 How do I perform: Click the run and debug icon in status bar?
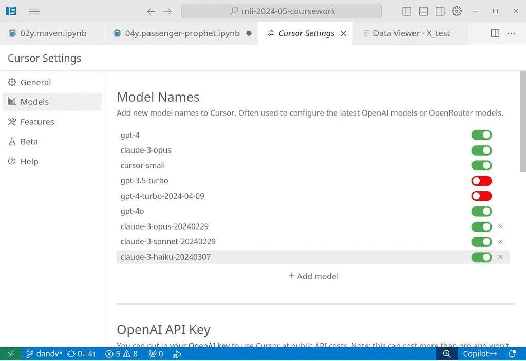177,354
